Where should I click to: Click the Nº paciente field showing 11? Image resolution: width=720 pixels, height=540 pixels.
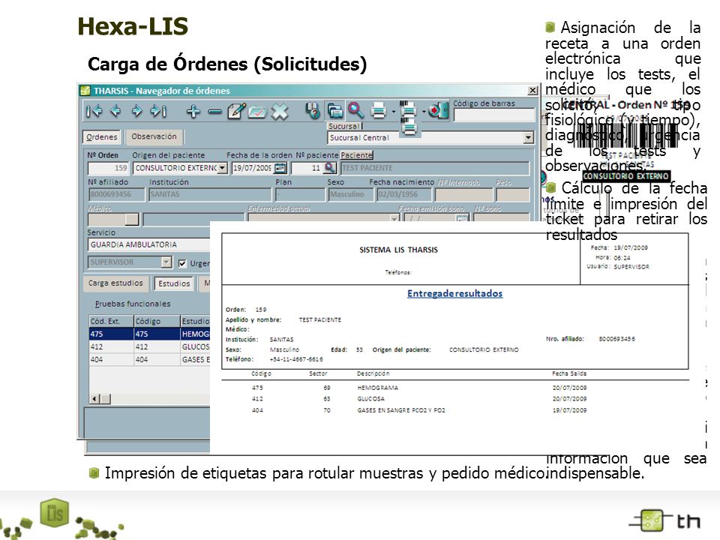[306, 168]
